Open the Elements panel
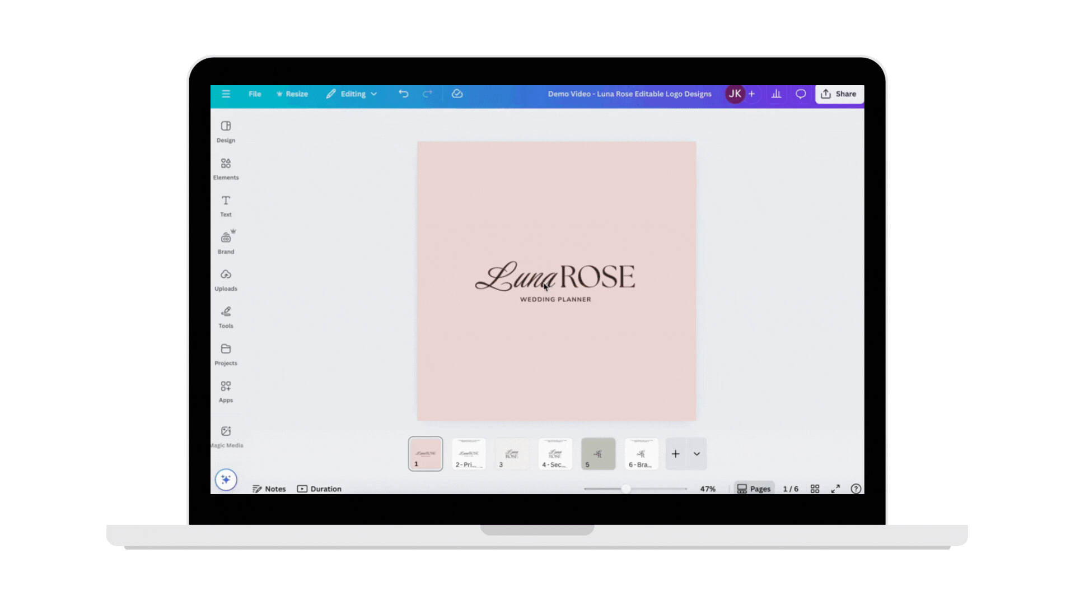This screenshot has height=605, width=1075. click(x=226, y=168)
